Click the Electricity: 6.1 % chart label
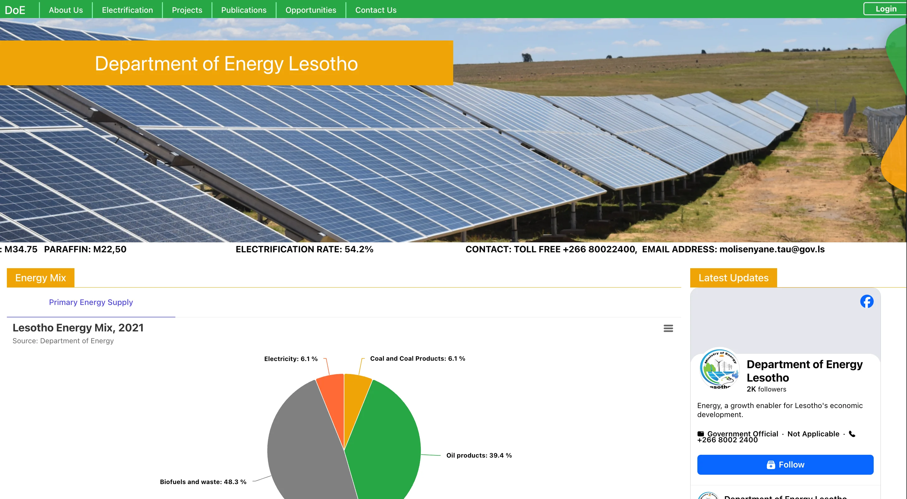 coord(291,359)
